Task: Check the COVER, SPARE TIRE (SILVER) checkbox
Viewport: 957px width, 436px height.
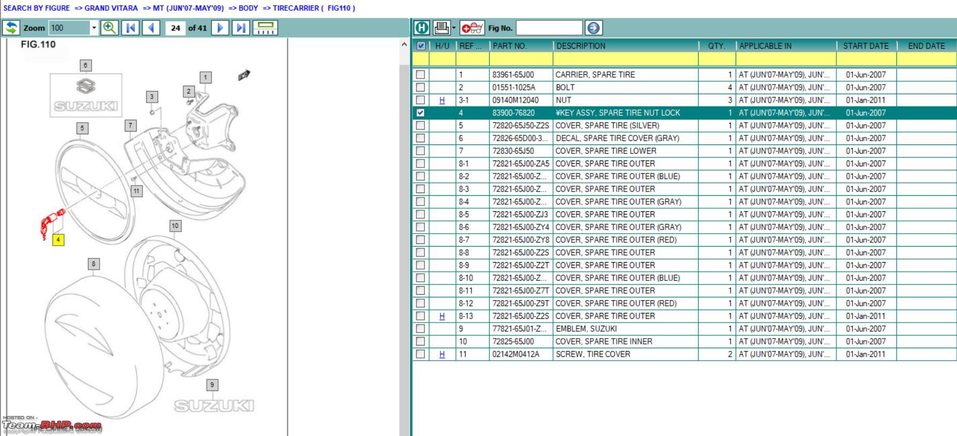Action: (x=421, y=125)
